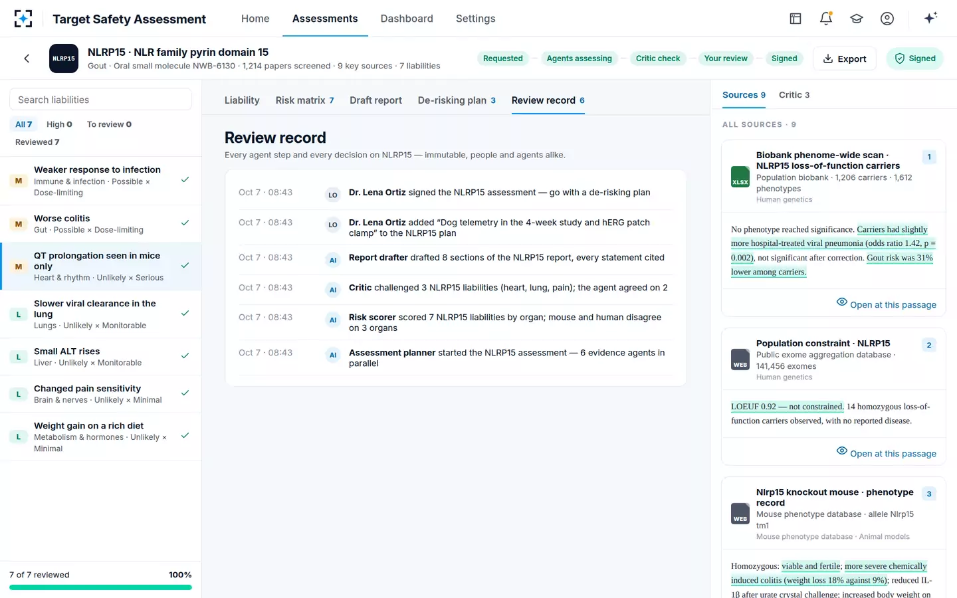Click reviewed checkmark on Slower viral clearance
The width and height of the screenshot is (957, 598).
[185, 314]
